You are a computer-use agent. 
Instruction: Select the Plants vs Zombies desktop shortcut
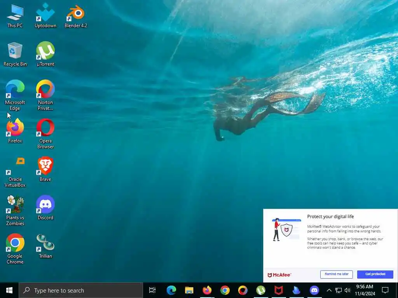pos(15,210)
